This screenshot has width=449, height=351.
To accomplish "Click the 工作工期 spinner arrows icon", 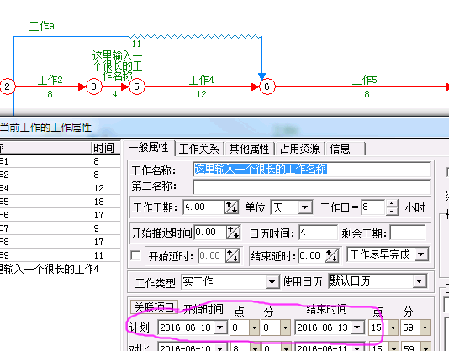I will [232, 207].
